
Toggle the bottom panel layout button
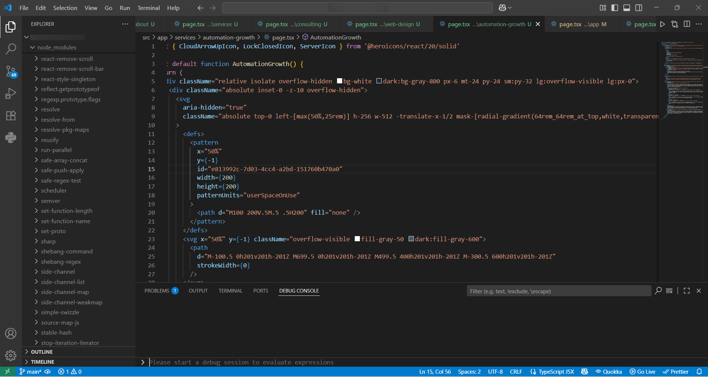627,8
